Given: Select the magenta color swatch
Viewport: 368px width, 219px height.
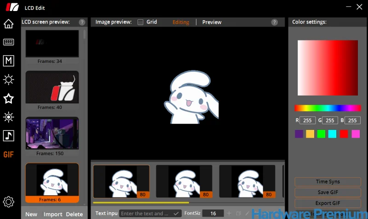Looking at the screenshot, I should (356, 134).
